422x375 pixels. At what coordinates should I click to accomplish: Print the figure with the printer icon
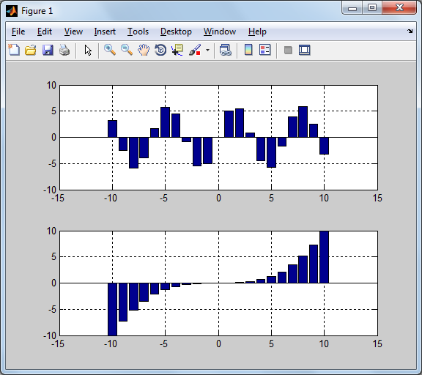[x=64, y=50]
